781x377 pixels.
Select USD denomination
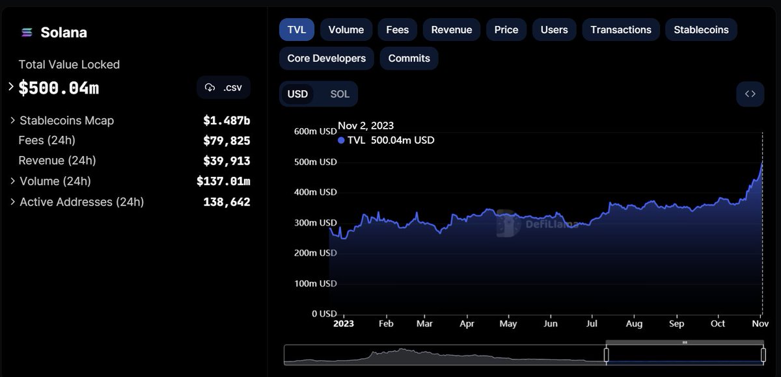point(298,94)
